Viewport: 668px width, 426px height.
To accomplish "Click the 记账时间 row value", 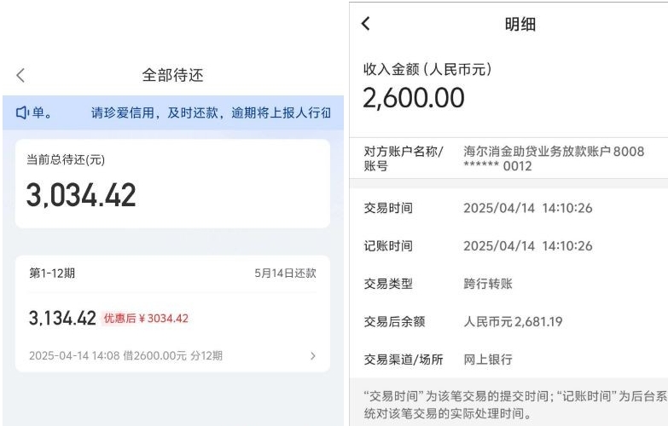I will coord(529,246).
